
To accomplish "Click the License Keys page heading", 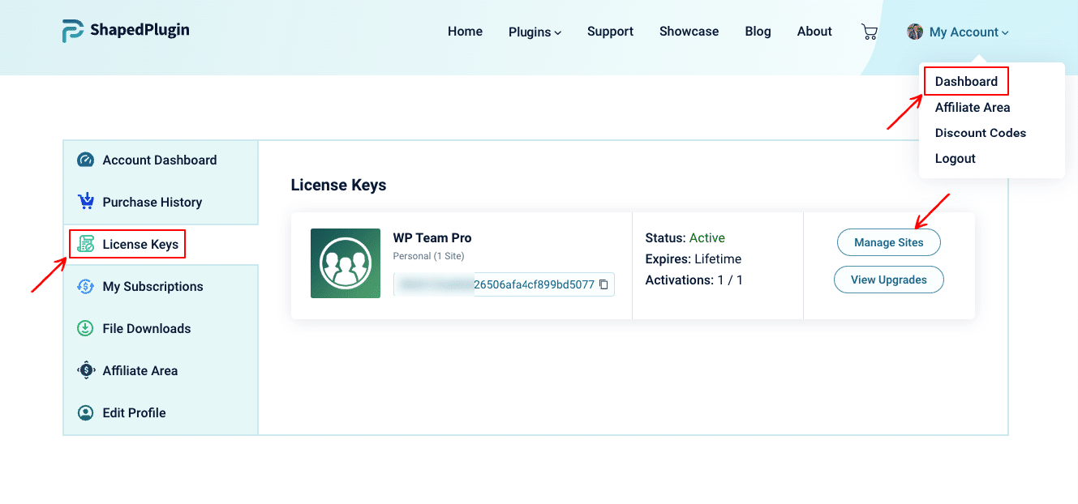I will (338, 185).
